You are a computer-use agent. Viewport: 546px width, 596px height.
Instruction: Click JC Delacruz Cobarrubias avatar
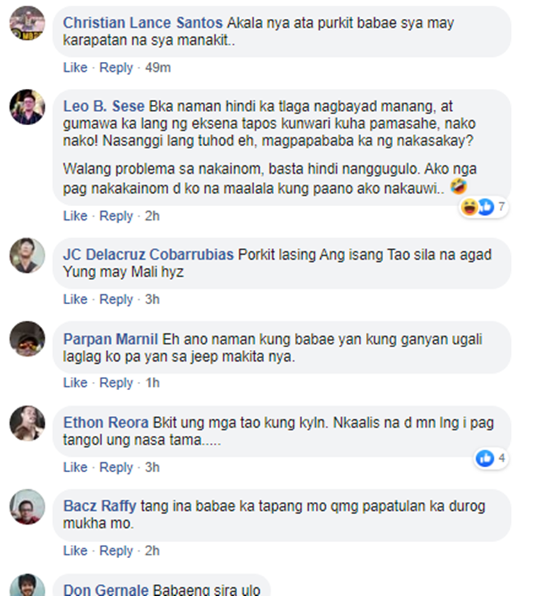(x=28, y=255)
